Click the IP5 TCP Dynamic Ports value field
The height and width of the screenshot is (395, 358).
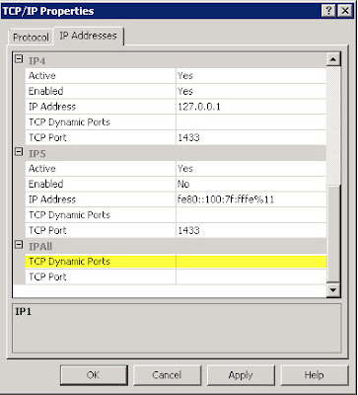[251, 215]
